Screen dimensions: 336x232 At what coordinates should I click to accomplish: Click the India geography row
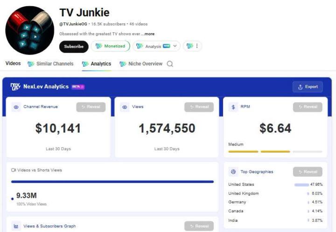275,220
